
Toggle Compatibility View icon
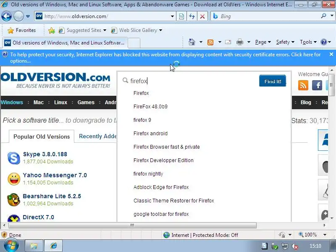pos(181,16)
